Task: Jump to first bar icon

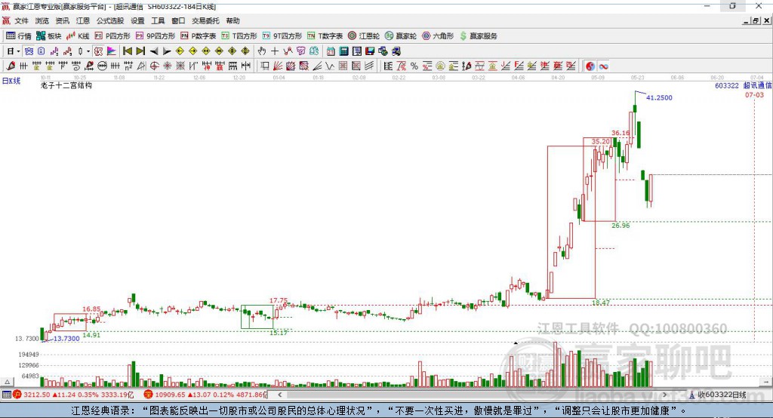Action: coord(127,51)
